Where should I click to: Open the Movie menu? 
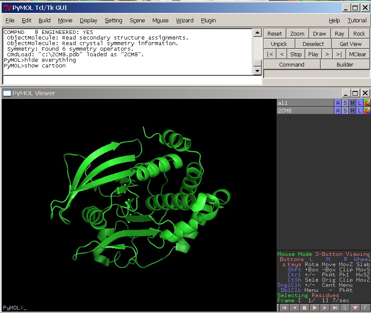(65, 21)
